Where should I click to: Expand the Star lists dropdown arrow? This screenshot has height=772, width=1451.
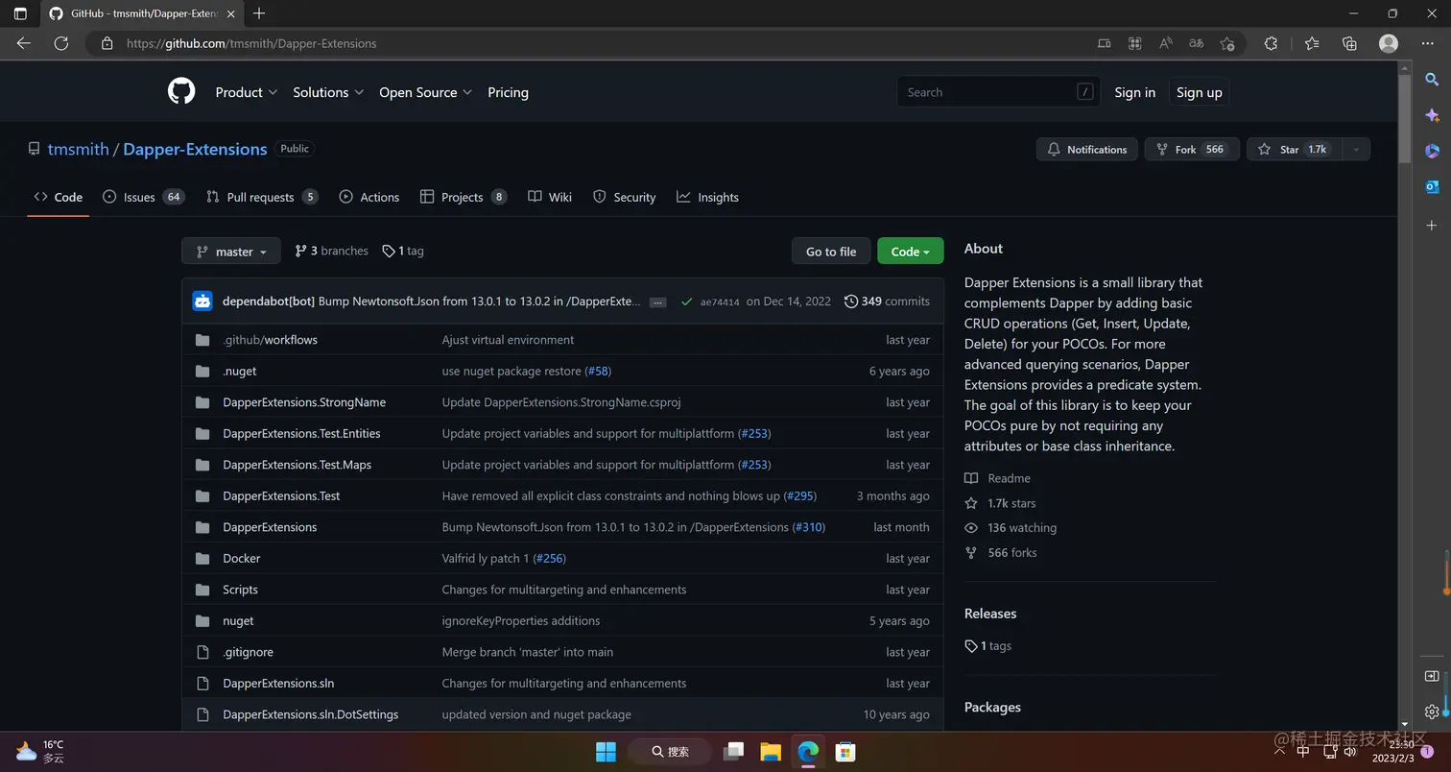(1356, 149)
